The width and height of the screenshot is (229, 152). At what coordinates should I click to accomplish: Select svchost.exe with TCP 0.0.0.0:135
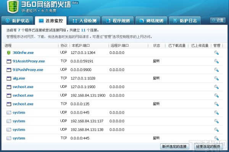pyautogui.click(x=23, y=104)
